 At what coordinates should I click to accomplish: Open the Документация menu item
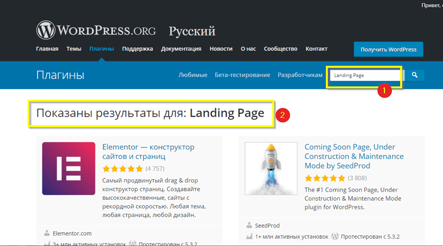tap(181, 49)
